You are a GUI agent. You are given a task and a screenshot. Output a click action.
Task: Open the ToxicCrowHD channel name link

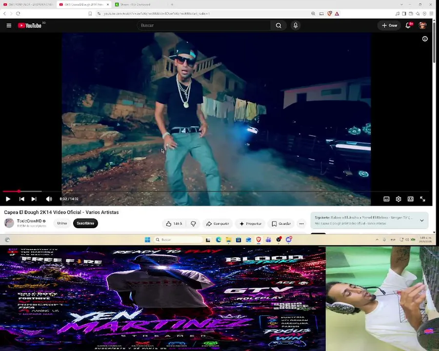[29, 221]
